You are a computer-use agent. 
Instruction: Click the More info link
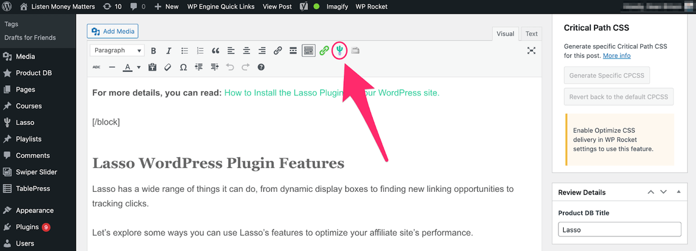pyautogui.click(x=617, y=56)
